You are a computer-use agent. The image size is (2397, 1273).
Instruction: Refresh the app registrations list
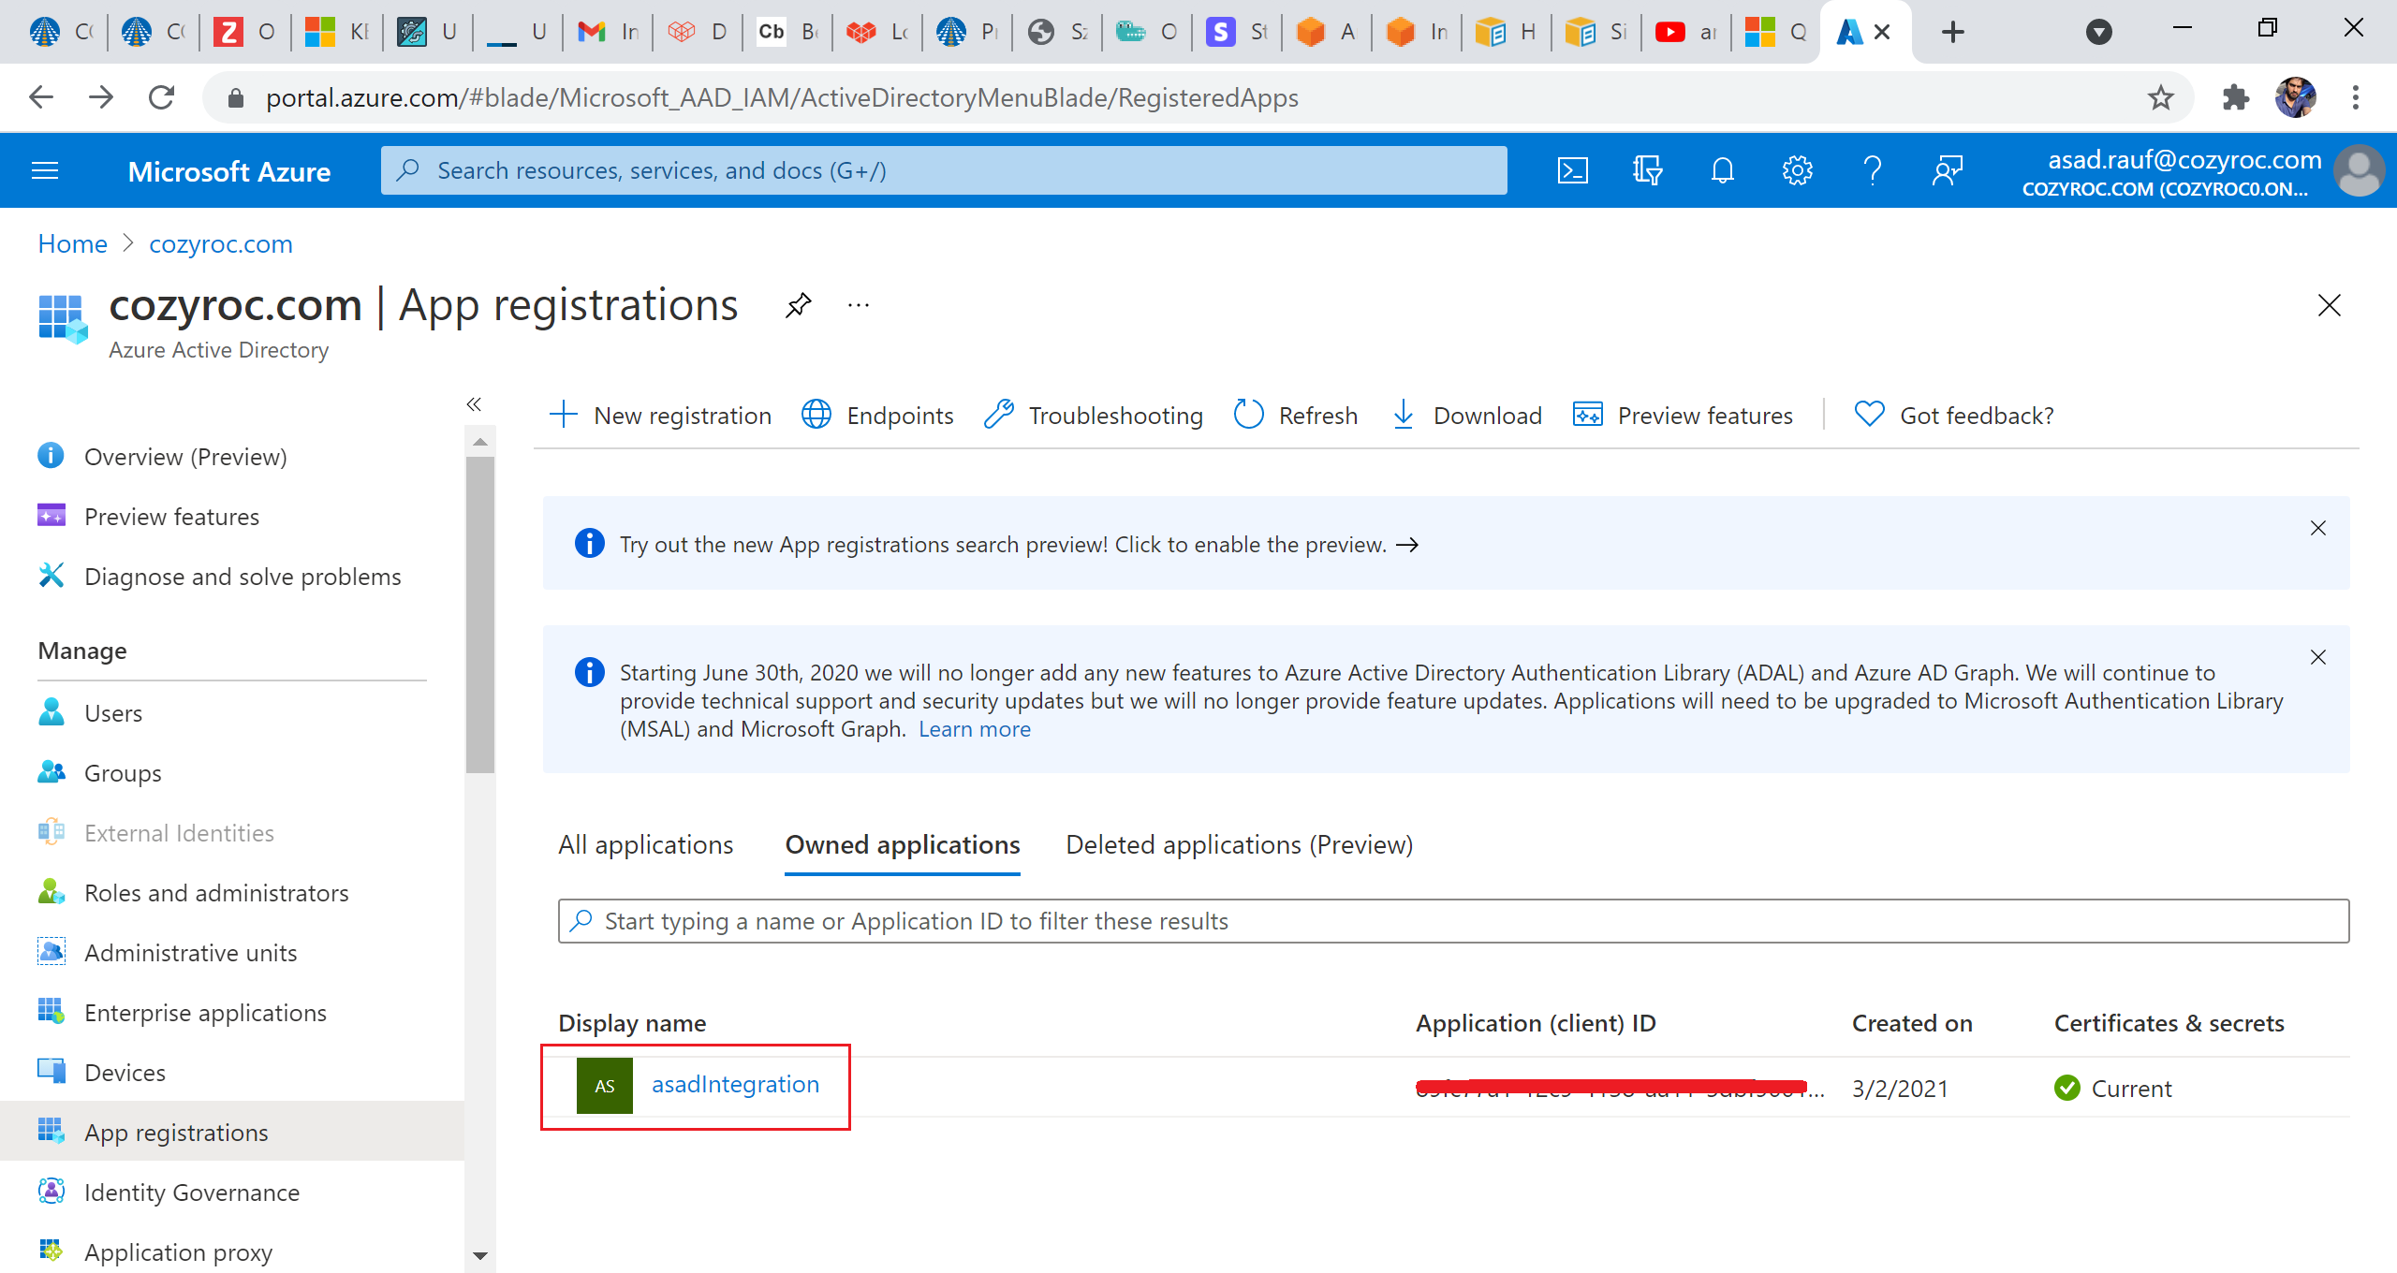coord(1295,415)
